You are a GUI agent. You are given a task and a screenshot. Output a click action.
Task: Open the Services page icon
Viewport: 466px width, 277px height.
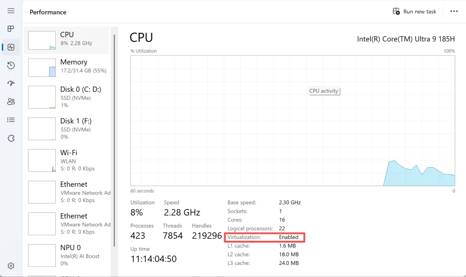(x=11, y=138)
